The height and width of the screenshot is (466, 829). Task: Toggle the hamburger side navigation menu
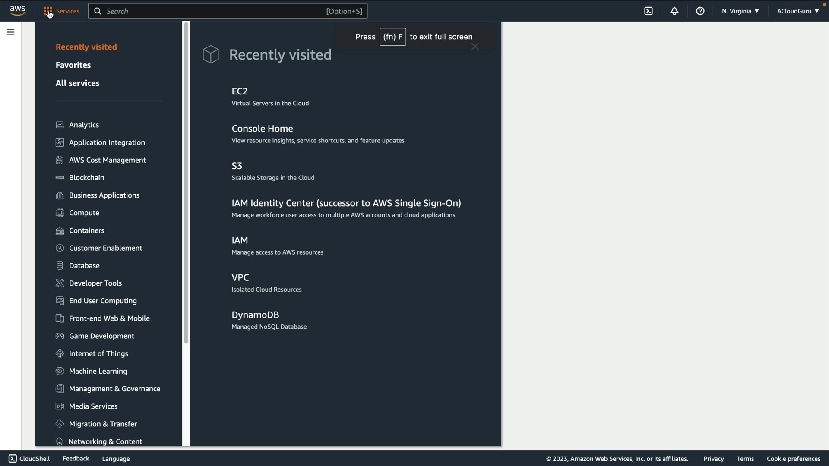(11, 32)
